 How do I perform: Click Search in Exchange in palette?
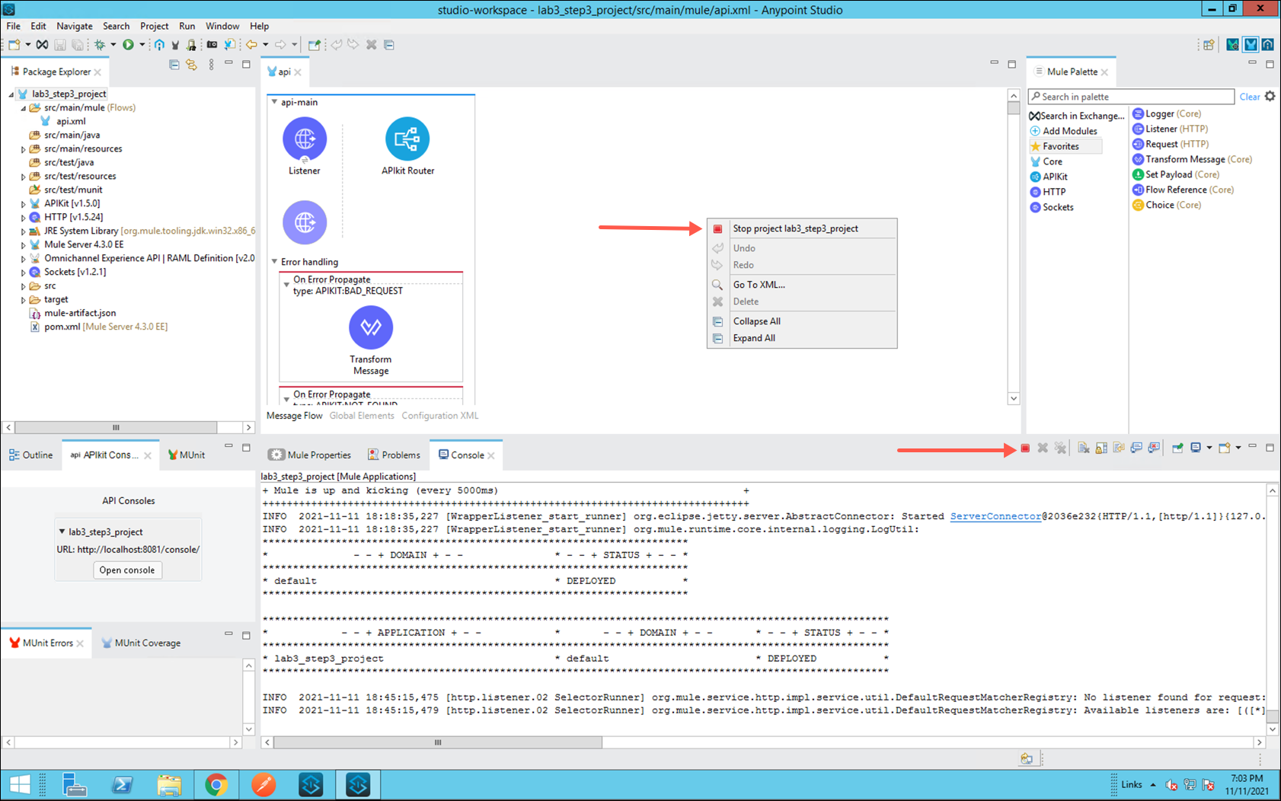pos(1077,116)
